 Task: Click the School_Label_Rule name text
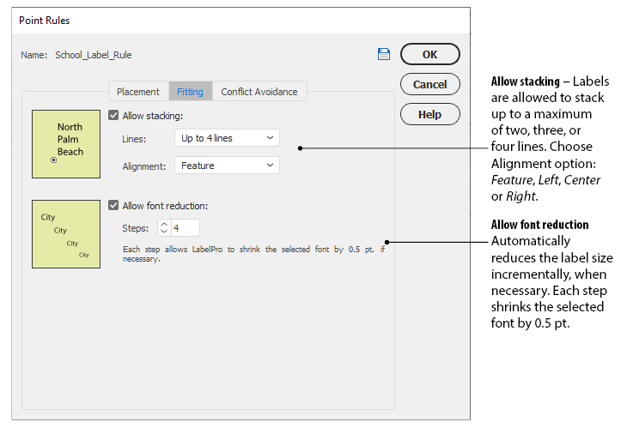[94, 55]
